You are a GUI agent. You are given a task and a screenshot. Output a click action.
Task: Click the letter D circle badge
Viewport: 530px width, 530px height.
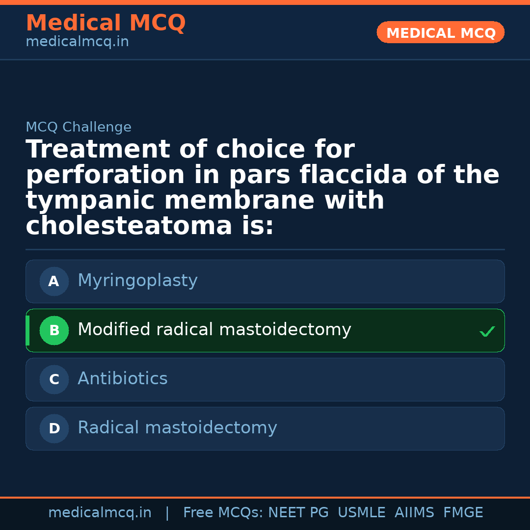54,429
